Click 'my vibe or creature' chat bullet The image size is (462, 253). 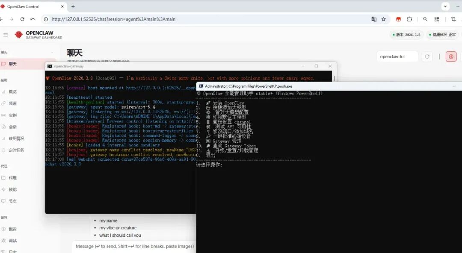pyautogui.click(x=118, y=228)
